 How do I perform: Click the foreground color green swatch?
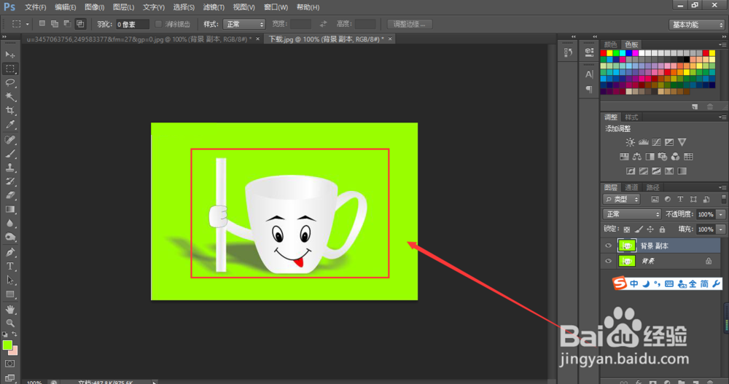pyautogui.click(x=7, y=345)
